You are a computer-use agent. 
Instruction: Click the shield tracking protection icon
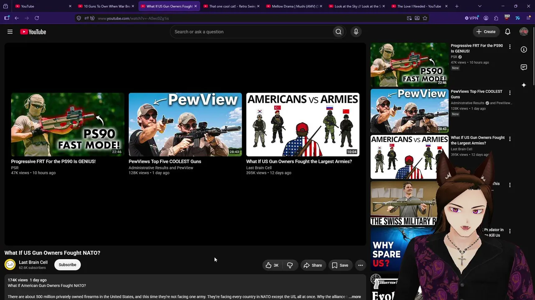(x=79, y=18)
